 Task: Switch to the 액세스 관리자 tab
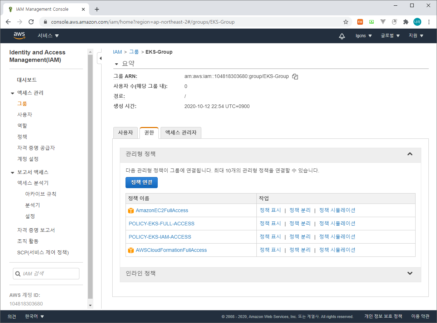181,133
